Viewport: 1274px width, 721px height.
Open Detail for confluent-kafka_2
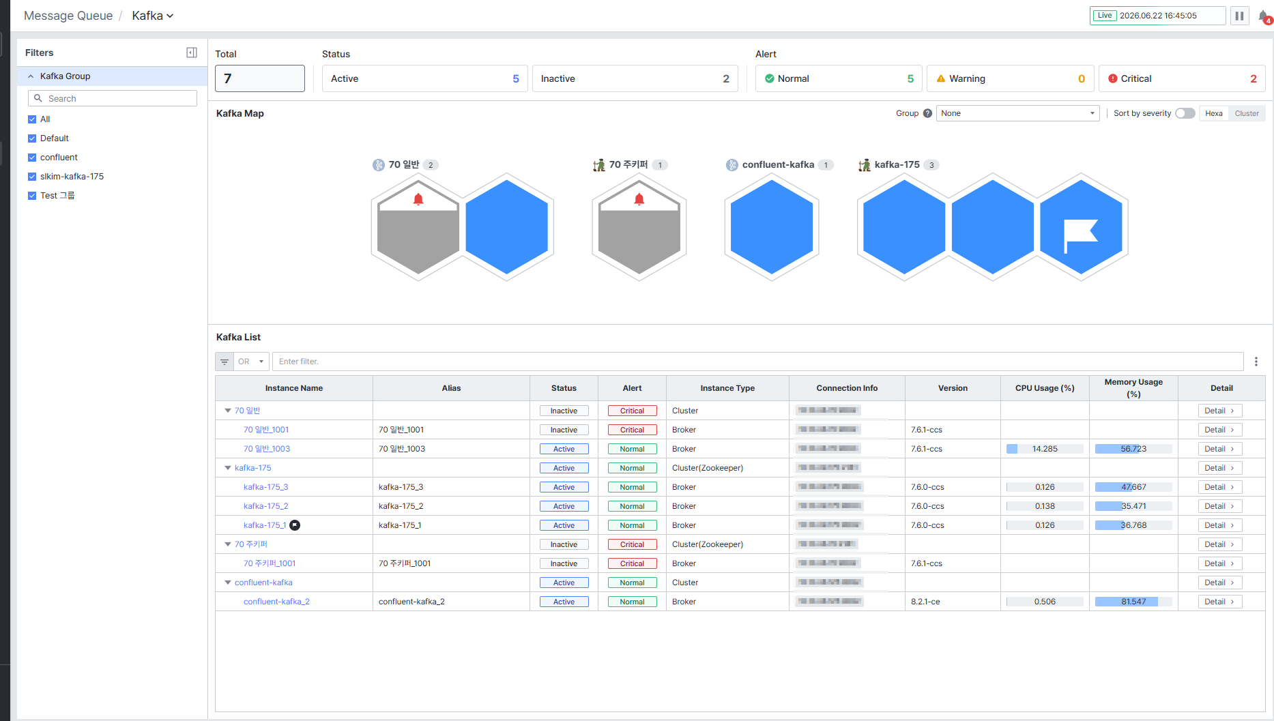tap(1220, 602)
